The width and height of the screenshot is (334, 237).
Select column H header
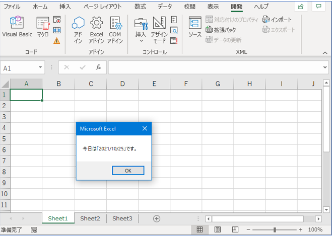pos(249,84)
